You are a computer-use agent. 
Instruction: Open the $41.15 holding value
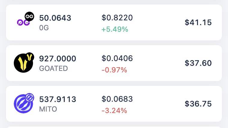(198, 22)
